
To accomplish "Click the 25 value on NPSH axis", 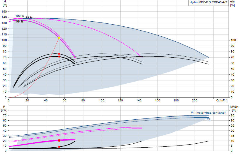I will click(232, 125).
